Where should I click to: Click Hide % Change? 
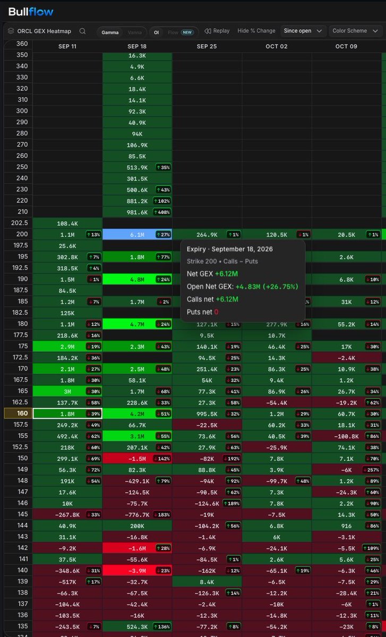(x=256, y=31)
